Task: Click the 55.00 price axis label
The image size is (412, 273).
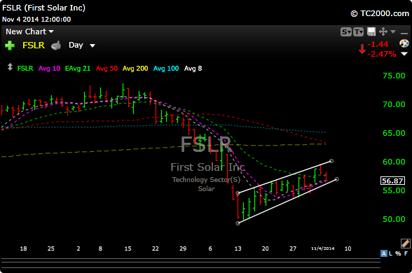Action: click(394, 190)
